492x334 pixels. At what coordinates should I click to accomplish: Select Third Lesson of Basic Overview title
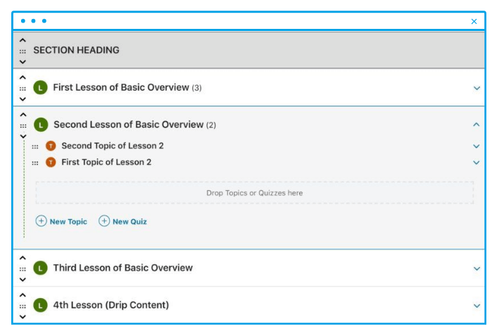click(122, 268)
